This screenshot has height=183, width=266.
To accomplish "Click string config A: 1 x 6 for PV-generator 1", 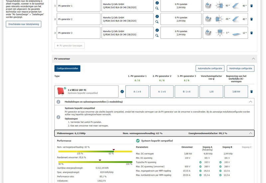I will pyautogui.click(x=137, y=92).
